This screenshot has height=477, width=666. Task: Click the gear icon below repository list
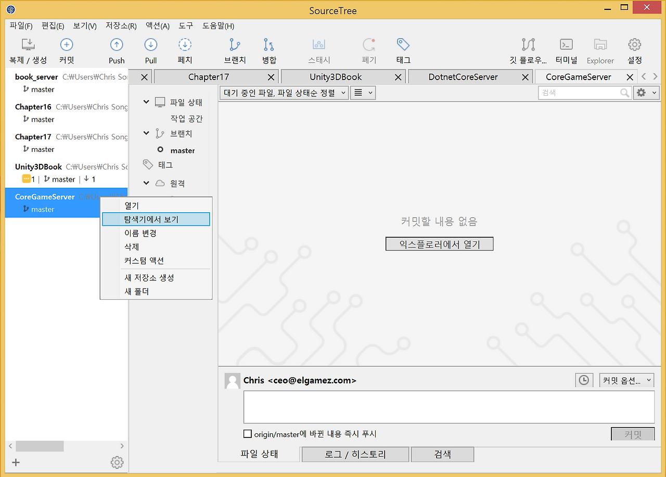pos(117,462)
